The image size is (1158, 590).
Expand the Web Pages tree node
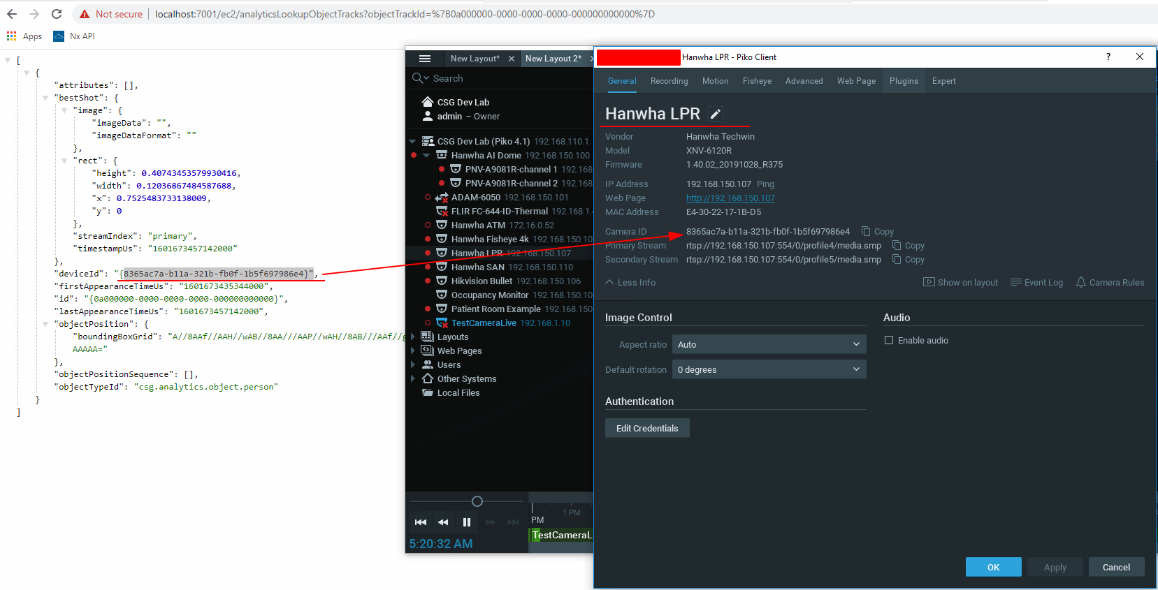coord(412,351)
